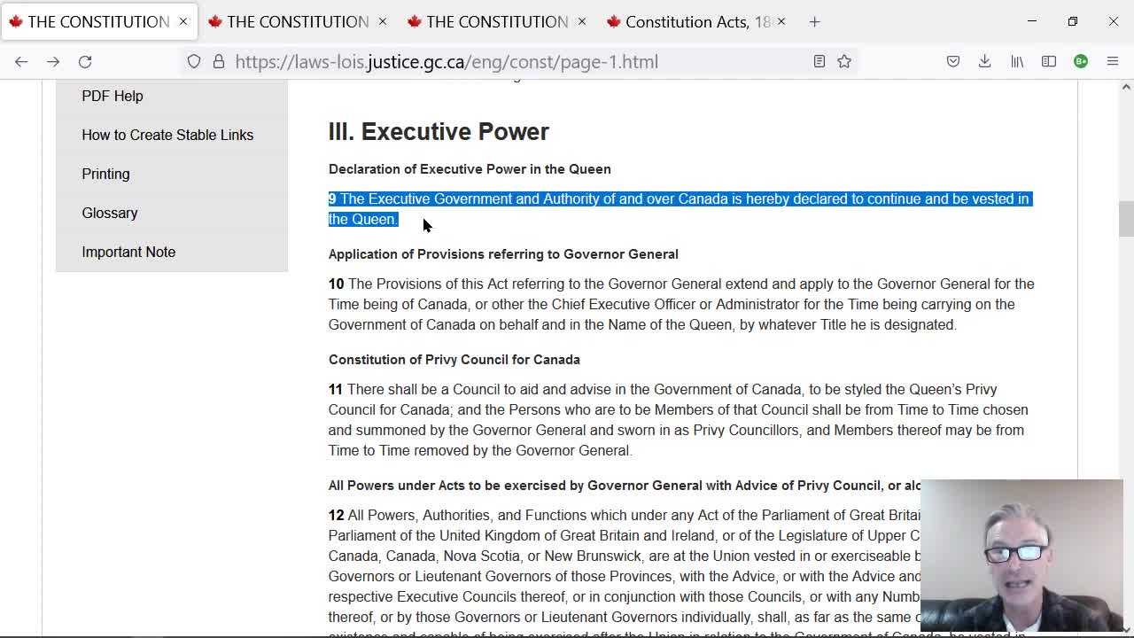
Task: Close the first Constitution tab
Action: 183,21
